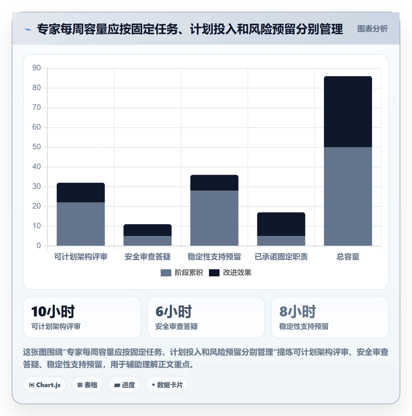Click the dark segment of the 稳定性支持预留 bar
The image size is (412, 416).
(214, 183)
